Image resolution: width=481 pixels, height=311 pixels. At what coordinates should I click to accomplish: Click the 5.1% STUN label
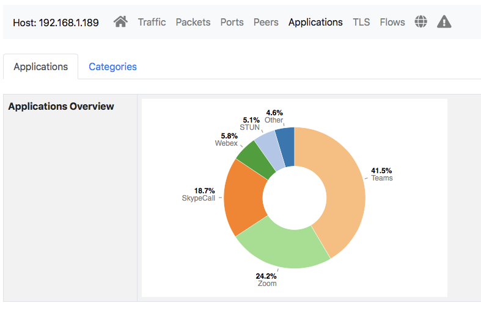(250, 124)
